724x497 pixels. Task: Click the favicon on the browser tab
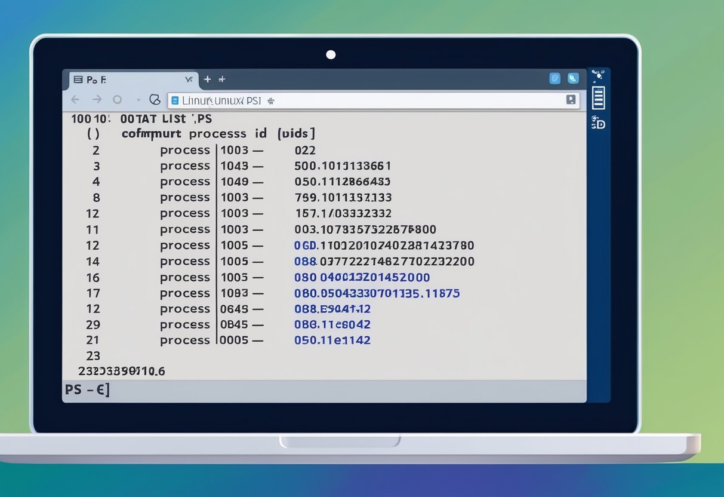pos(78,78)
